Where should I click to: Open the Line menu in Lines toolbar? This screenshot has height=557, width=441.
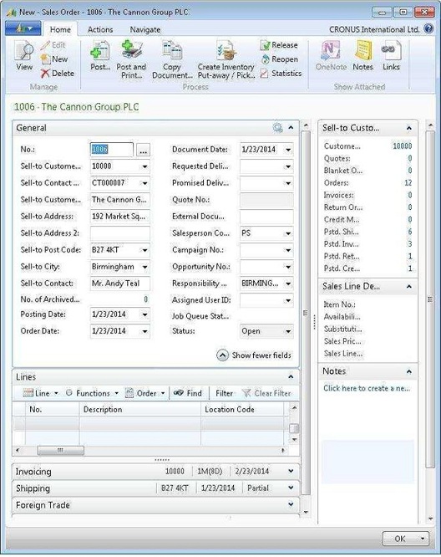40,393
